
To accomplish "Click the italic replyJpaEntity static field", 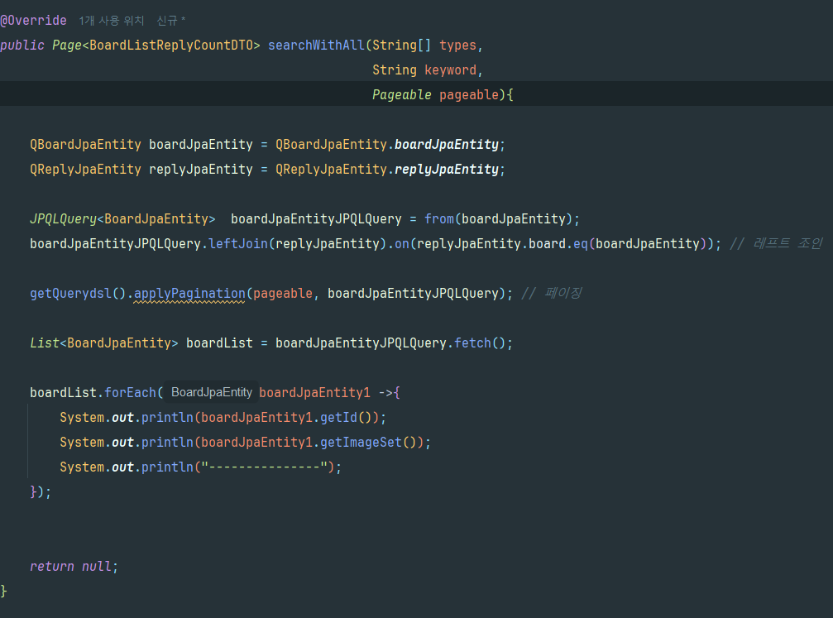I will coord(447,169).
